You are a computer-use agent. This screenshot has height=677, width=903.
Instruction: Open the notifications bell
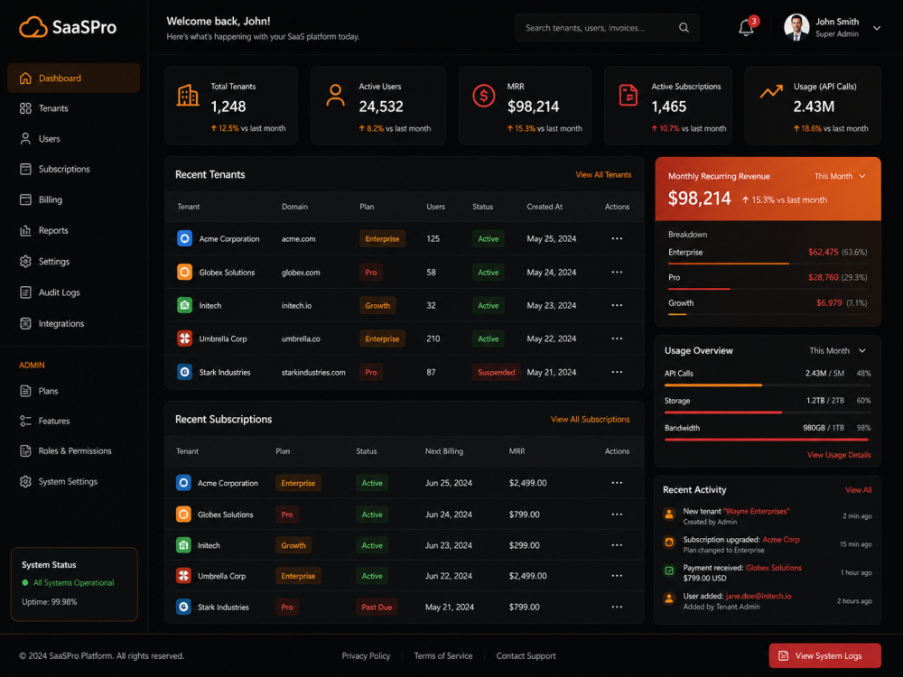tap(746, 27)
